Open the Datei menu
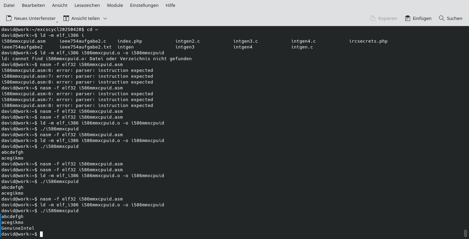The height and width of the screenshot is (239, 469). [x=9, y=5]
